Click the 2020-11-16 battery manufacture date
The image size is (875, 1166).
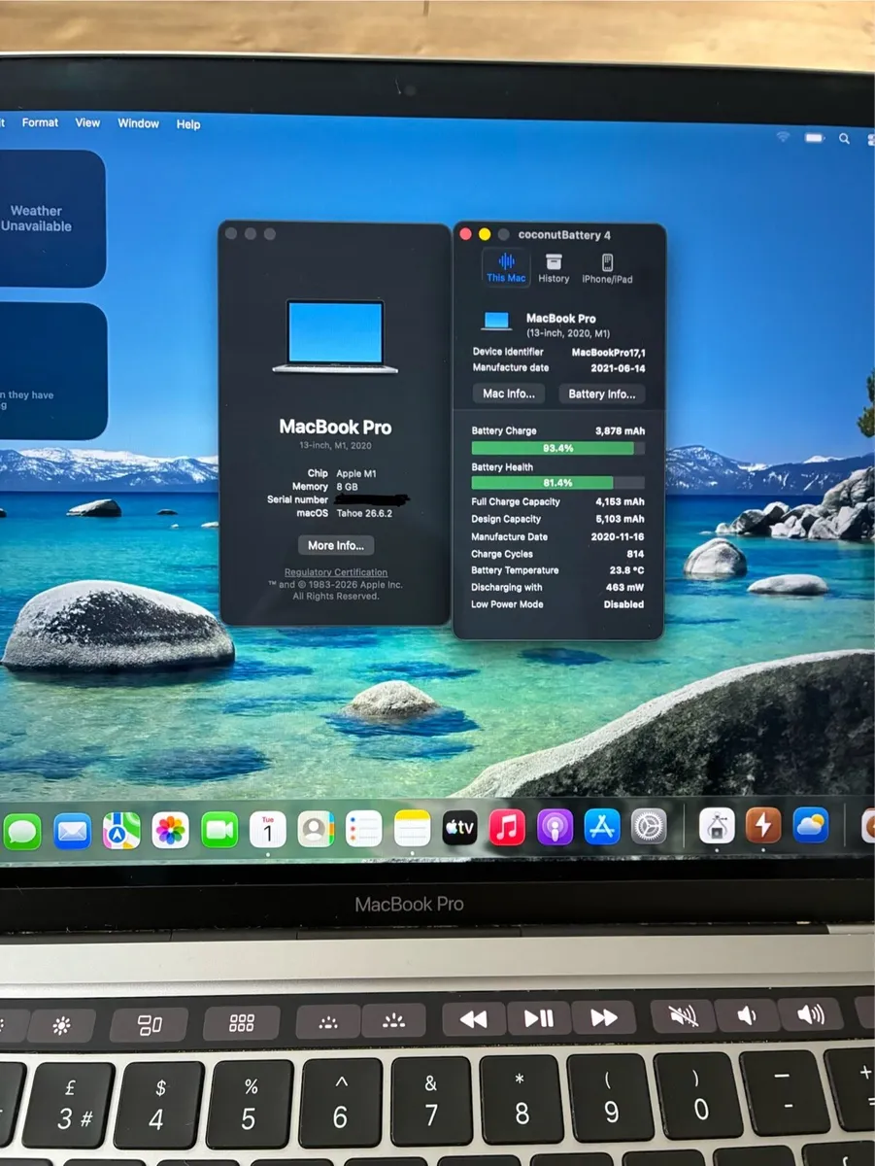point(618,536)
